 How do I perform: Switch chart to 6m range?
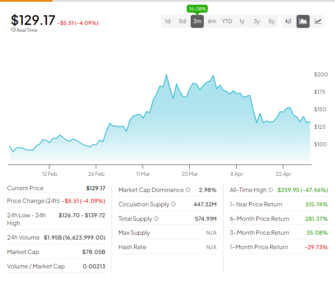pos(212,21)
